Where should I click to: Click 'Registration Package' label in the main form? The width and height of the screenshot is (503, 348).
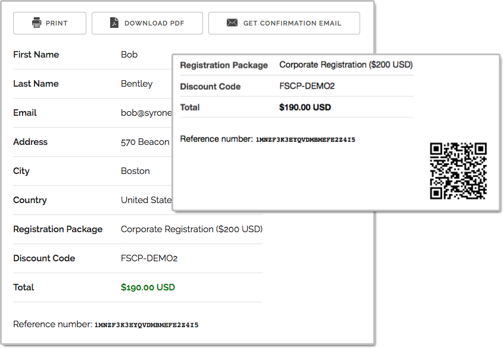[x=58, y=230]
